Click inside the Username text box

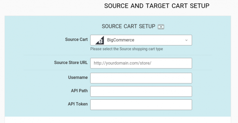(x=141, y=78)
